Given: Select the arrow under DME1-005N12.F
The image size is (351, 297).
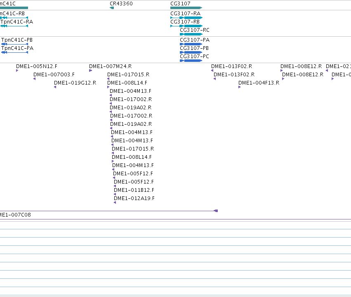Looking at the screenshot, I should click(17, 71).
